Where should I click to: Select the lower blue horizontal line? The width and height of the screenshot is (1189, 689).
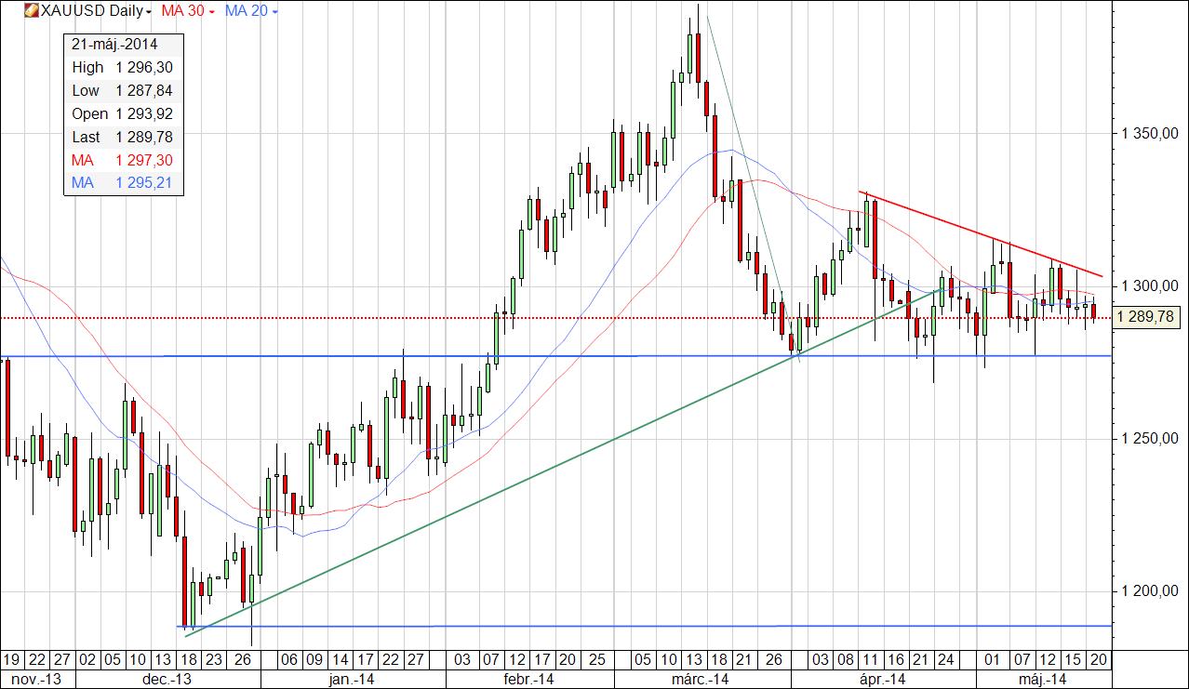click(x=642, y=626)
